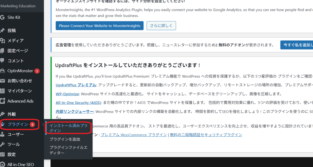Click the media icon beside メディア
The width and height of the screenshot is (313, 167).
(x=2, y=41)
